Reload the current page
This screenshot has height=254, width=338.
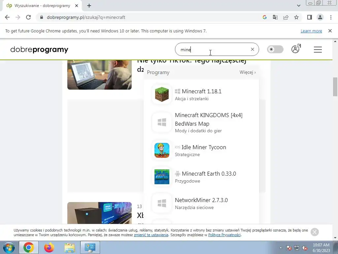(x=28, y=17)
